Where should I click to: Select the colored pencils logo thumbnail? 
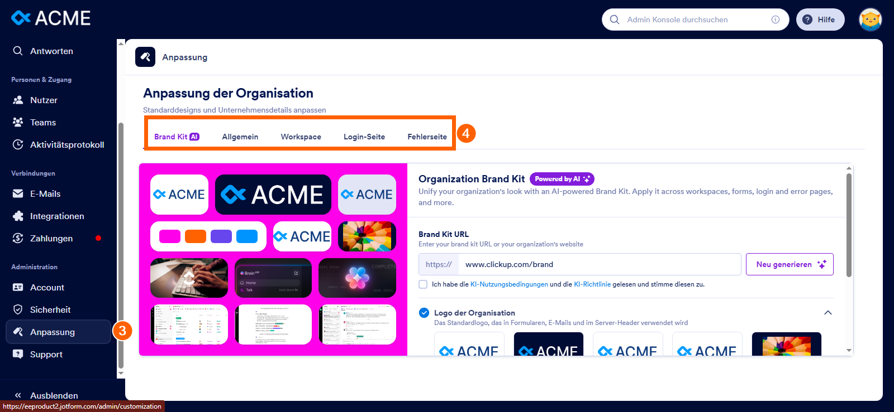[787, 344]
